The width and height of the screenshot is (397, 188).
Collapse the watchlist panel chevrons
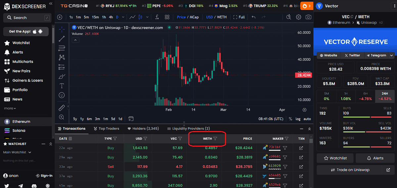pos(51,144)
